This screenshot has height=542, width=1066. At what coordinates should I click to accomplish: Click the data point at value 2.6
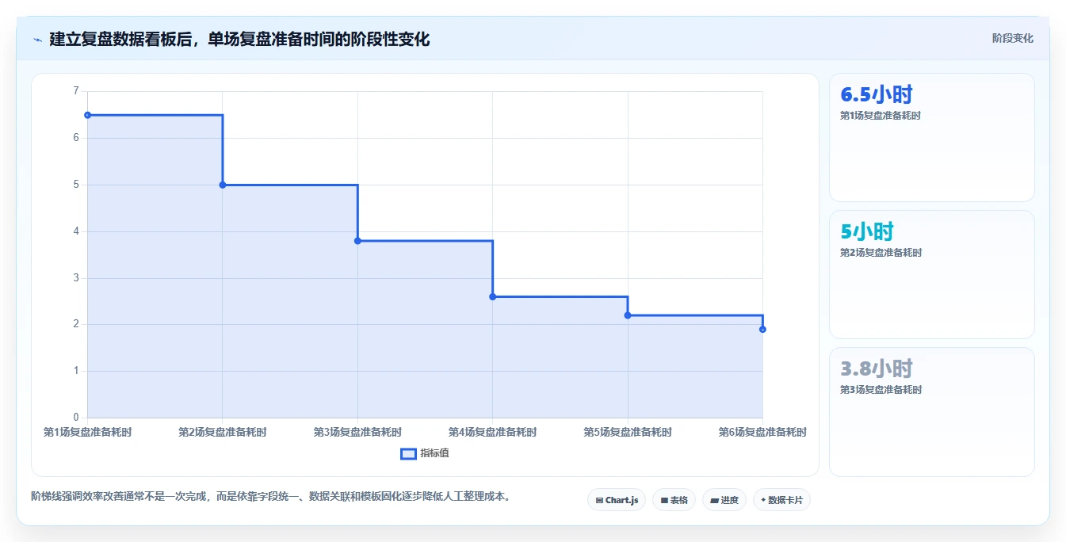click(493, 296)
